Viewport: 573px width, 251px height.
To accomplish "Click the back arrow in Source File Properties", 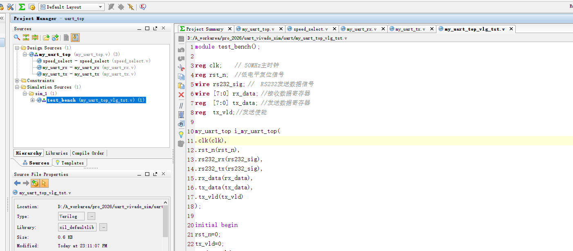I will pyautogui.click(x=17, y=183).
